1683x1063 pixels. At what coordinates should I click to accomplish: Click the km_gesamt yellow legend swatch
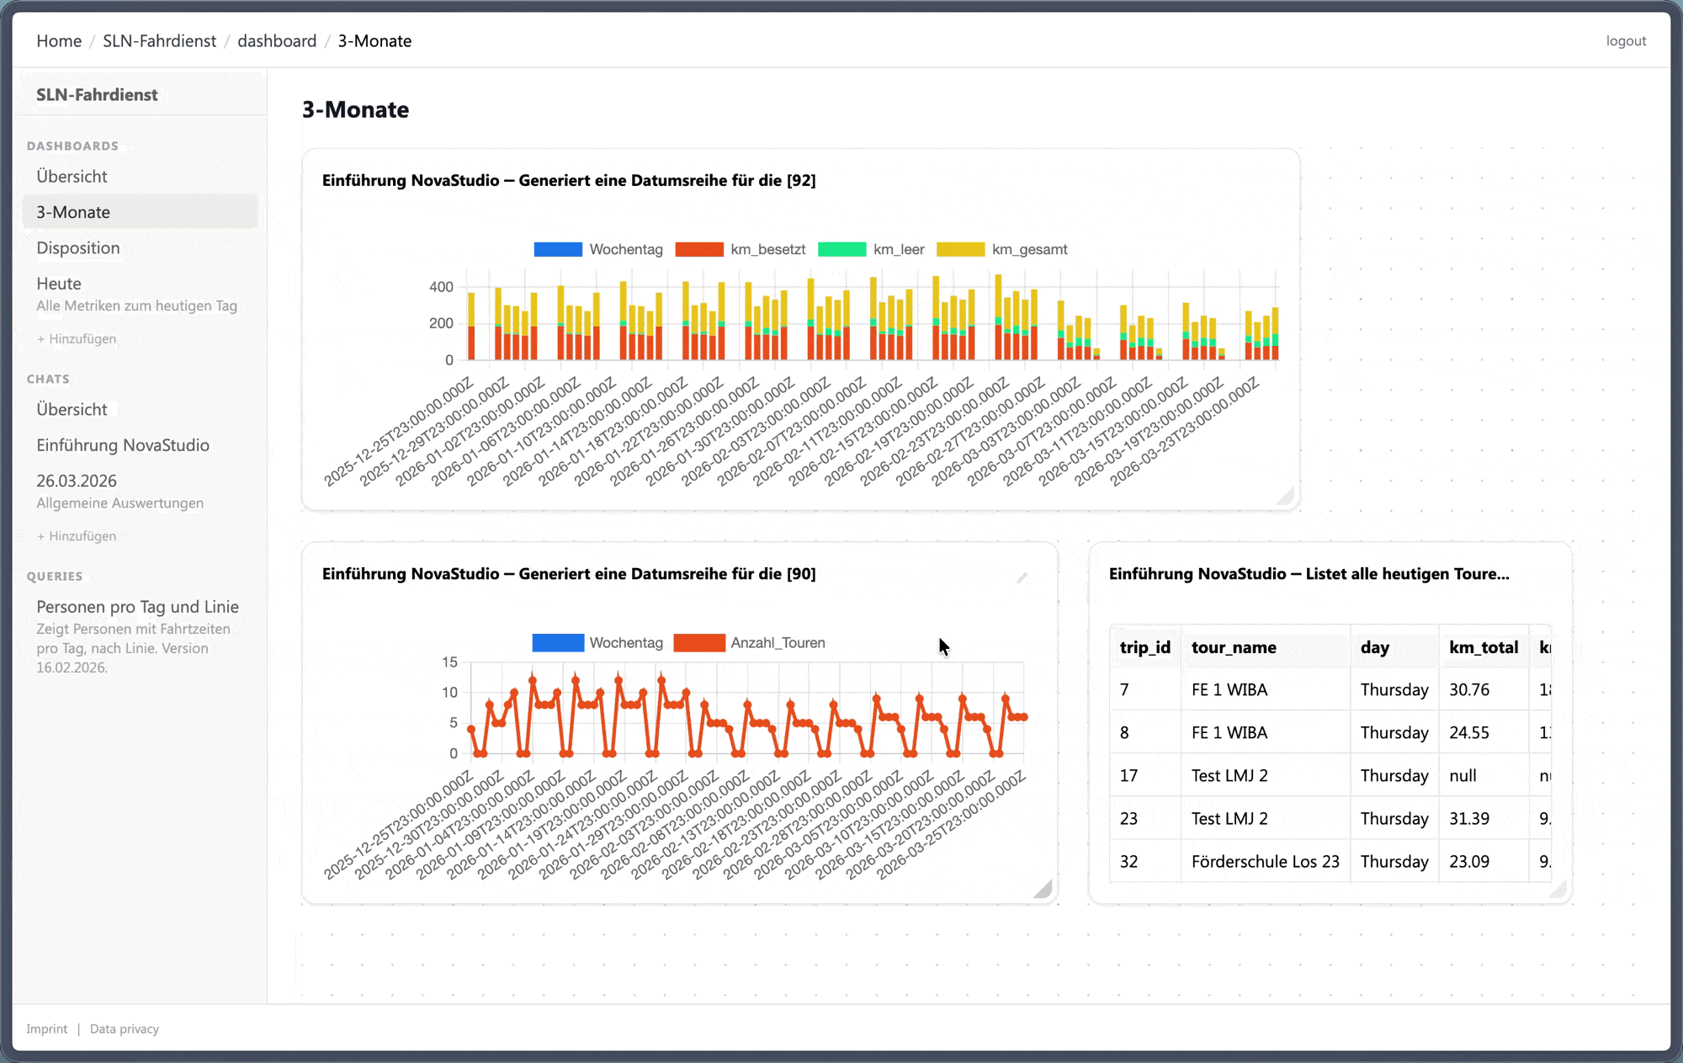(960, 249)
